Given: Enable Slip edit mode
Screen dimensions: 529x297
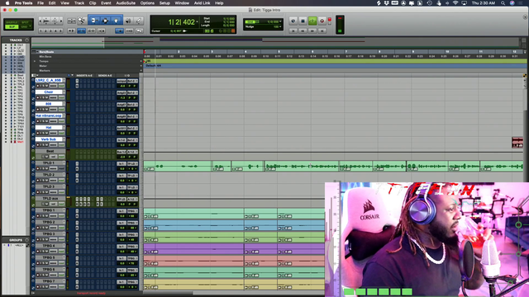Looking at the screenshot, I should 12,26.
